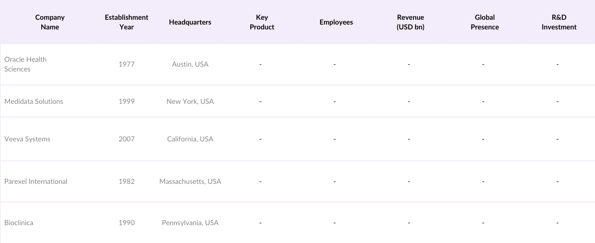Click the Establishment Year column header
Screen dimensions: 595x243
pyautogui.click(x=126, y=22)
